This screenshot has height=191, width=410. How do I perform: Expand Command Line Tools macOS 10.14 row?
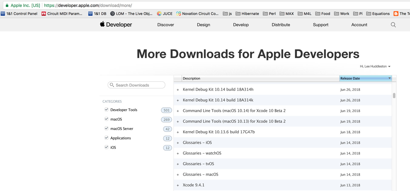click(x=178, y=111)
